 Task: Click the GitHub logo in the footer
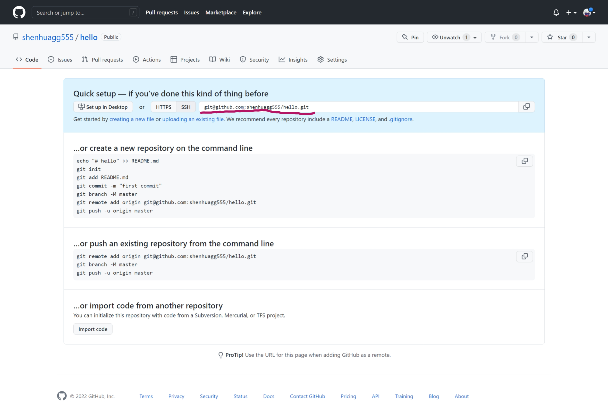coord(62,396)
